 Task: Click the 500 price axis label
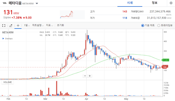[x=165, y=32]
